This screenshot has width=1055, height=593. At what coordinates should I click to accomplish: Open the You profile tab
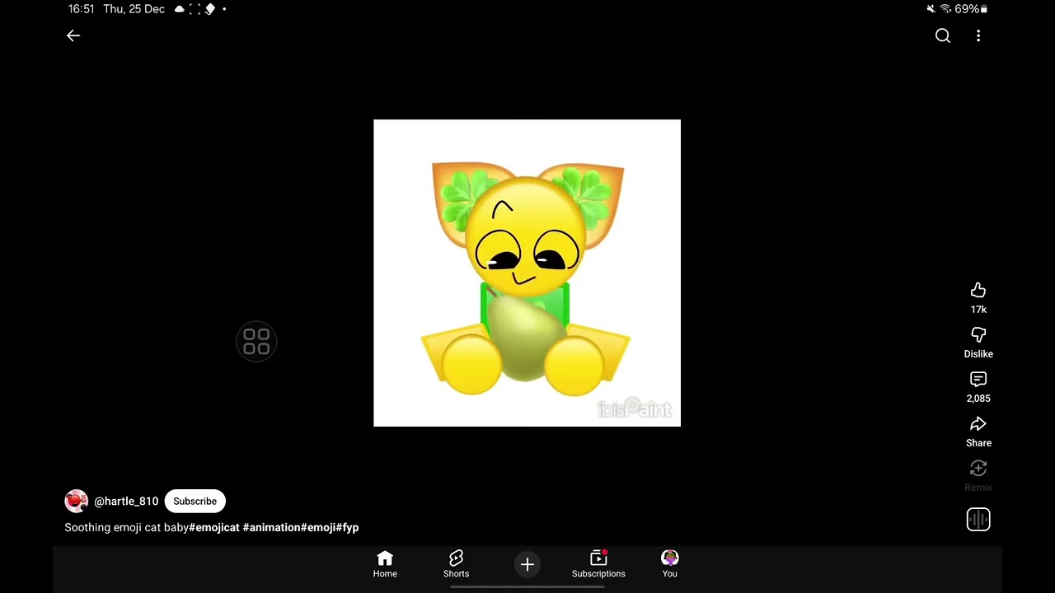tap(669, 564)
